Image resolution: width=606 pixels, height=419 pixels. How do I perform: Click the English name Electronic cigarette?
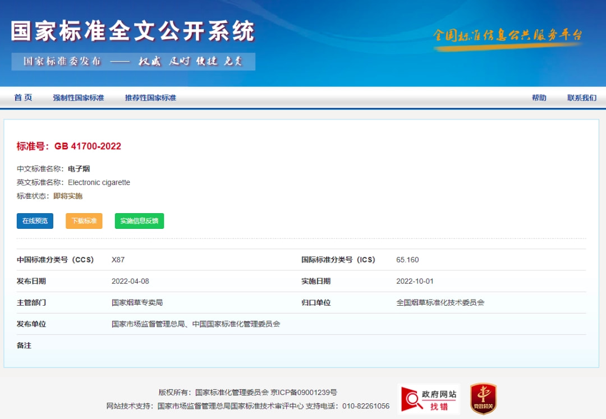click(x=99, y=182)
